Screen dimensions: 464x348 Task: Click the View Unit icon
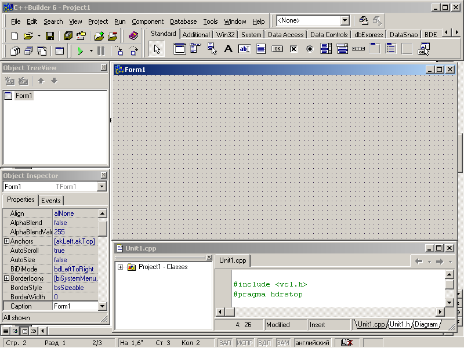15,51
